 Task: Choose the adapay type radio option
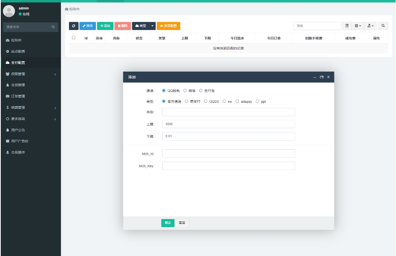click(237, 102)
